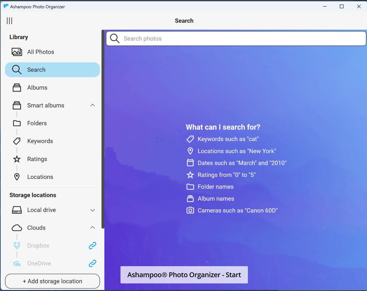Screen dimensions: 367x291
Task: Click the sidebar vertical scrollbar
Action: [103, 129]
